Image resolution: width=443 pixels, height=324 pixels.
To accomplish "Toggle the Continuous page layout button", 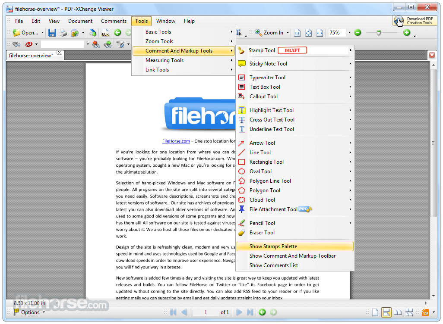I will [386, 312].
